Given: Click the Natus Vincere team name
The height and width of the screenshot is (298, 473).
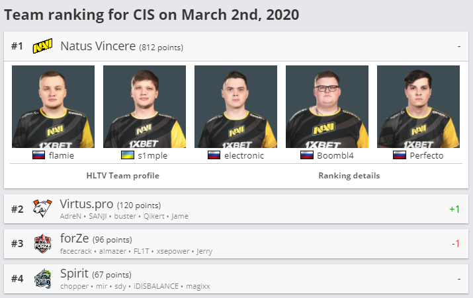Looking at the screenshot, I should [x=98, y=46].
